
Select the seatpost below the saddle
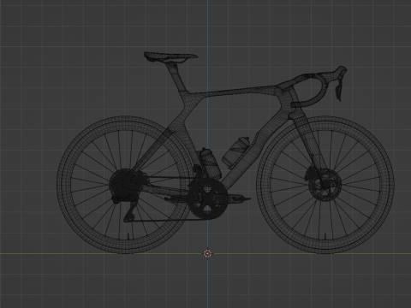coord(177,77)
